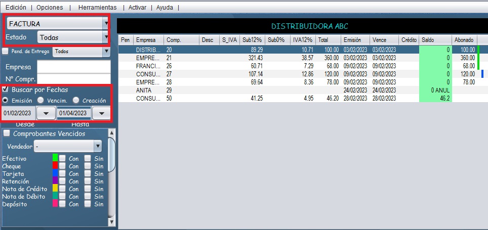
Task: Select the Creación radio button
Action: click(x=76, y=100)
